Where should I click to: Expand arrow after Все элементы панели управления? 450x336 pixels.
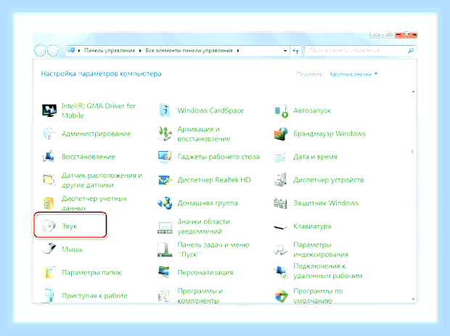pyautogui.click(x=238, y=51)
